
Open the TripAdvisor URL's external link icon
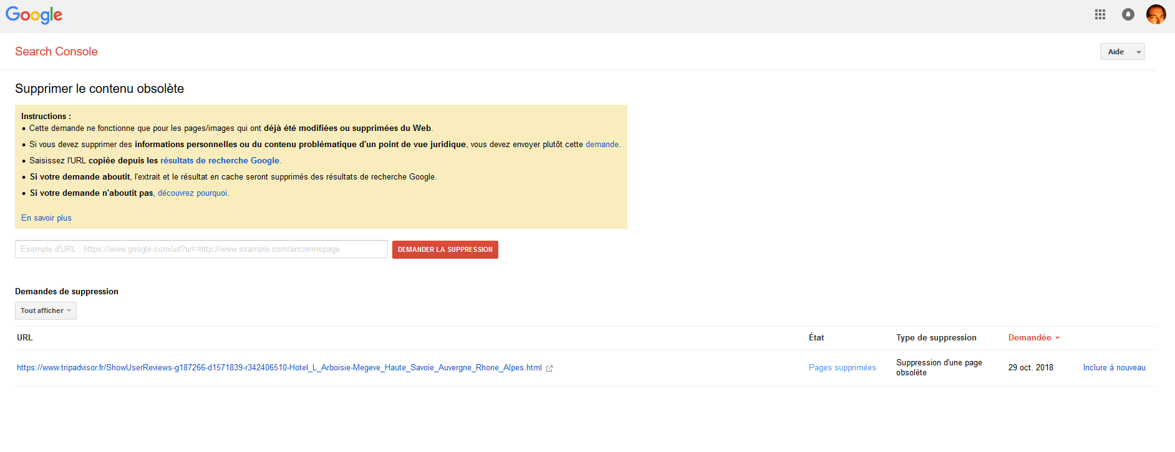[x=549, y=368]
